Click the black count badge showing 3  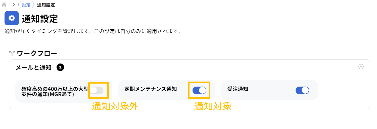(x=60, y=67)
